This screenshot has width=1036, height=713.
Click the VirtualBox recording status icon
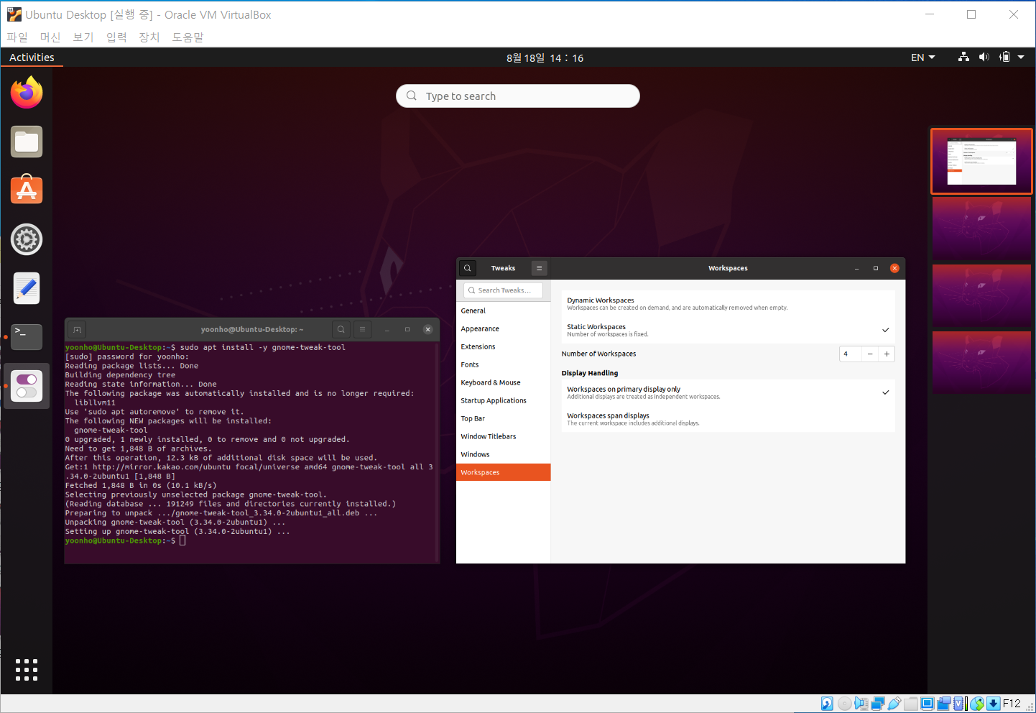(x=944, y=704)
